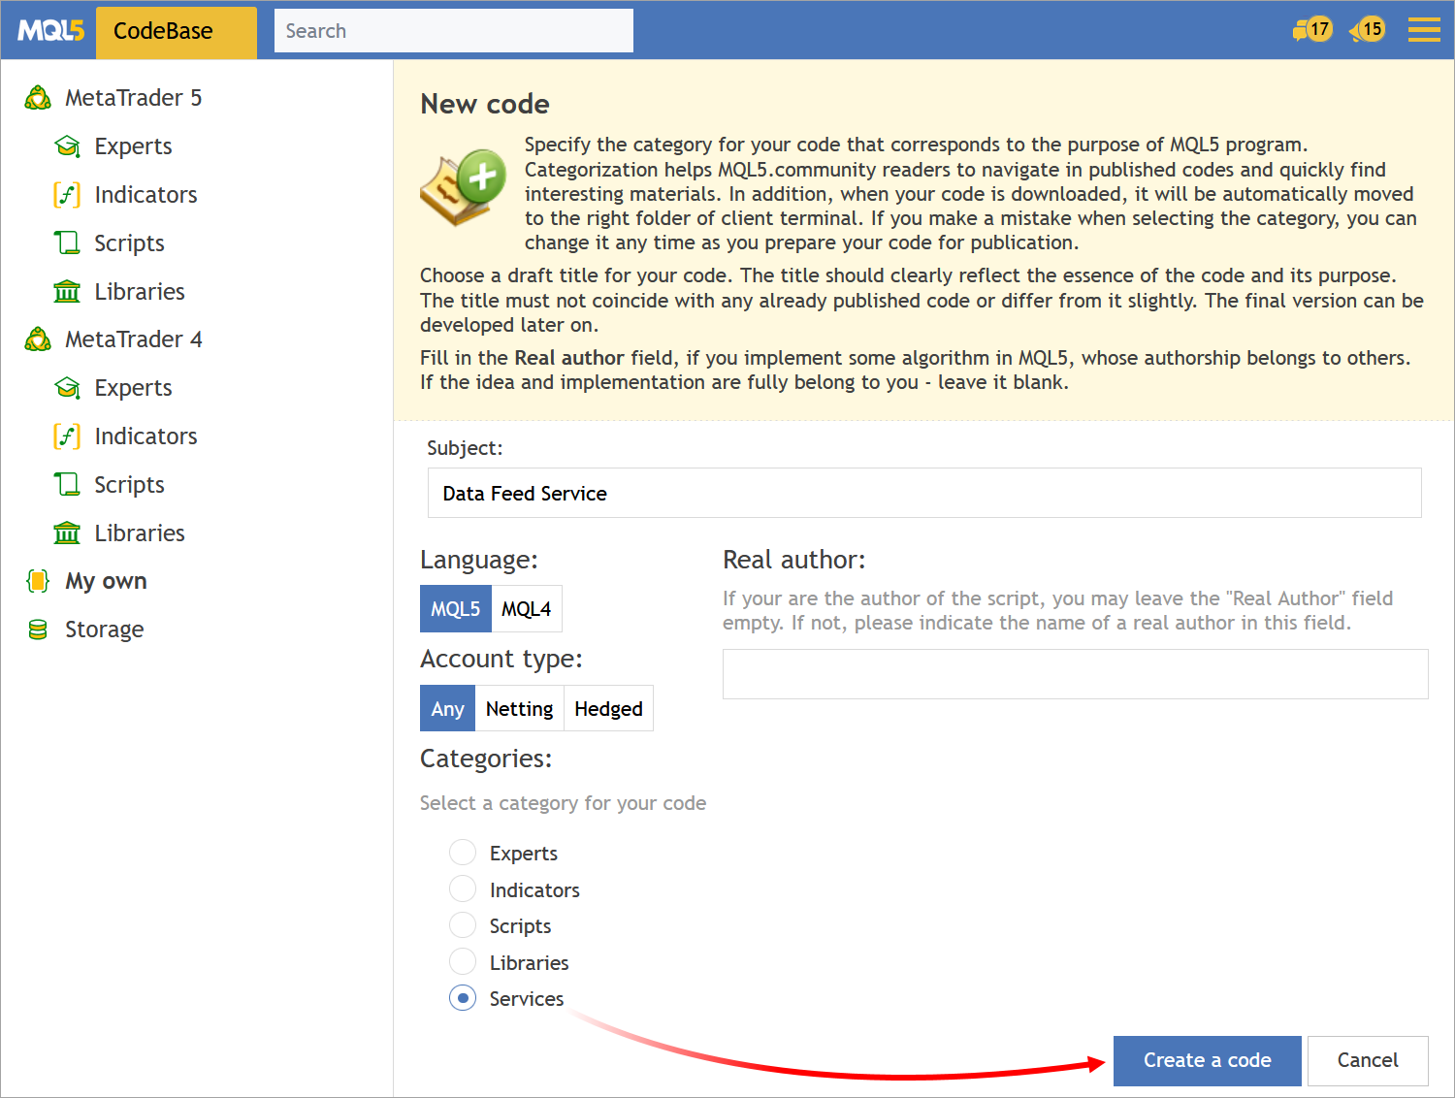The image size is (1455, 1098).
Task: Select the Experts category radio button
Action: (463, 852)
